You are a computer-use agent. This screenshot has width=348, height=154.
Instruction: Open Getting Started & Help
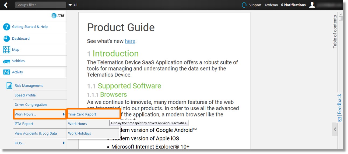click(30, 27)
